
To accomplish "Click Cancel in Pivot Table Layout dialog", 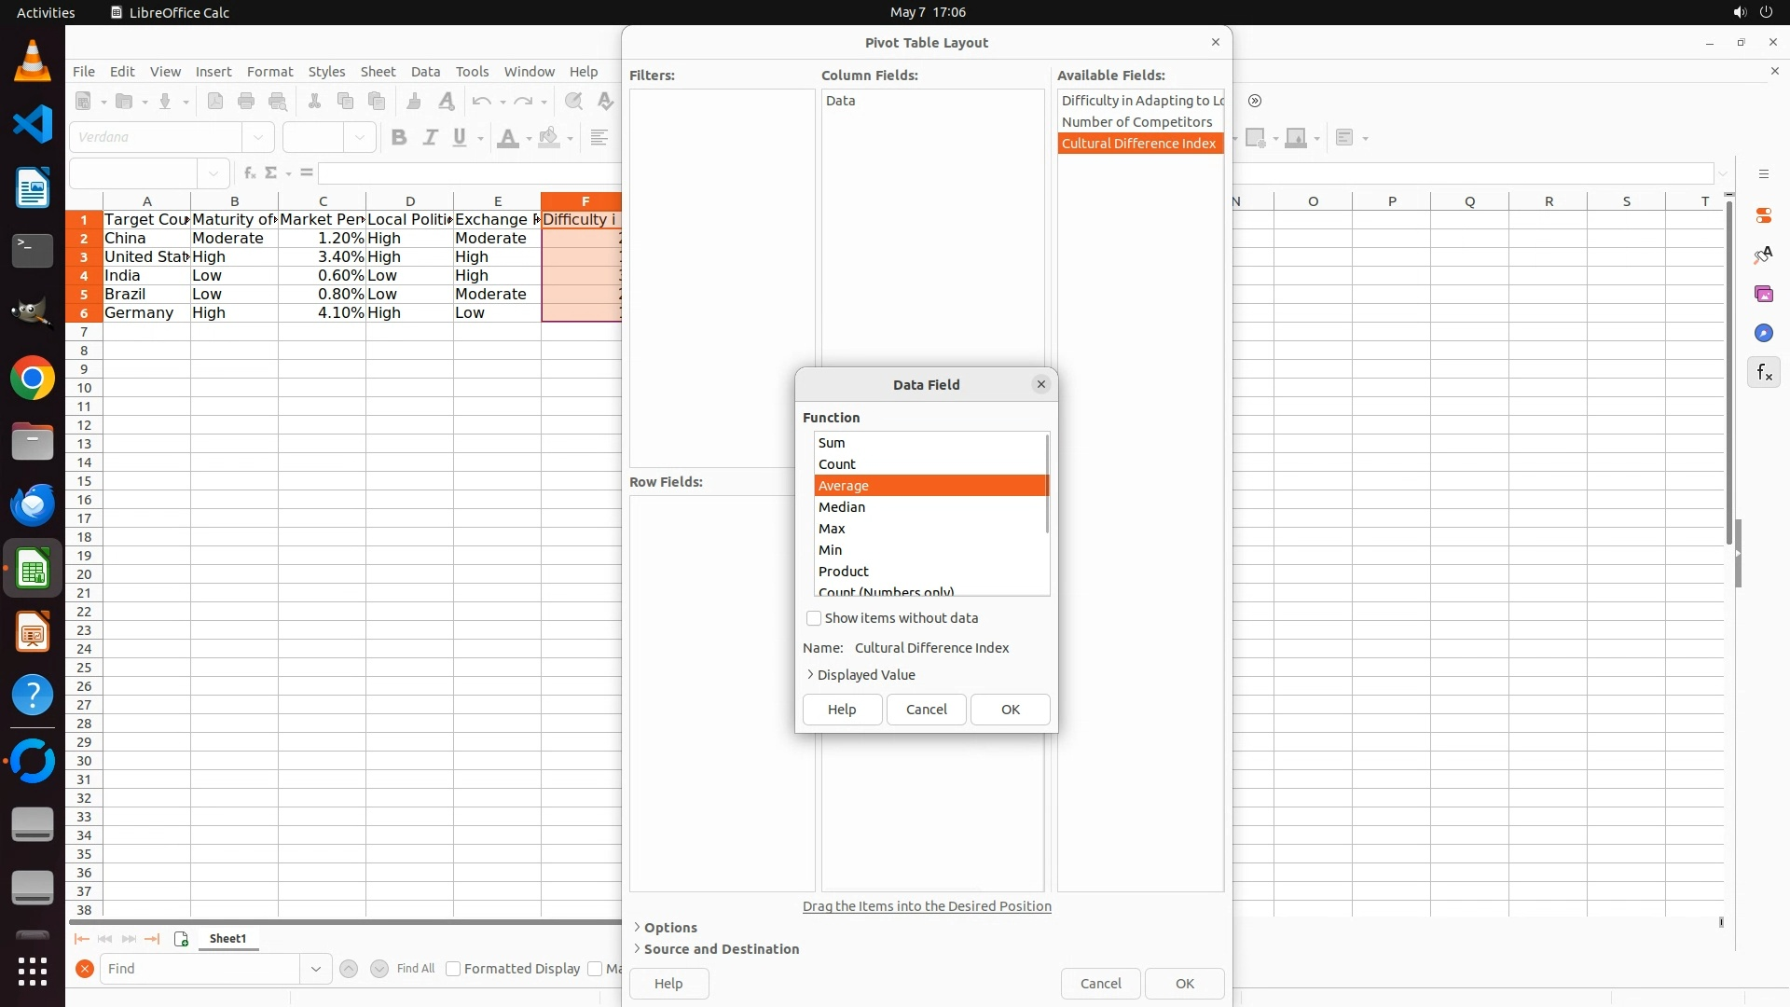I will click(x=1100, y=984).
